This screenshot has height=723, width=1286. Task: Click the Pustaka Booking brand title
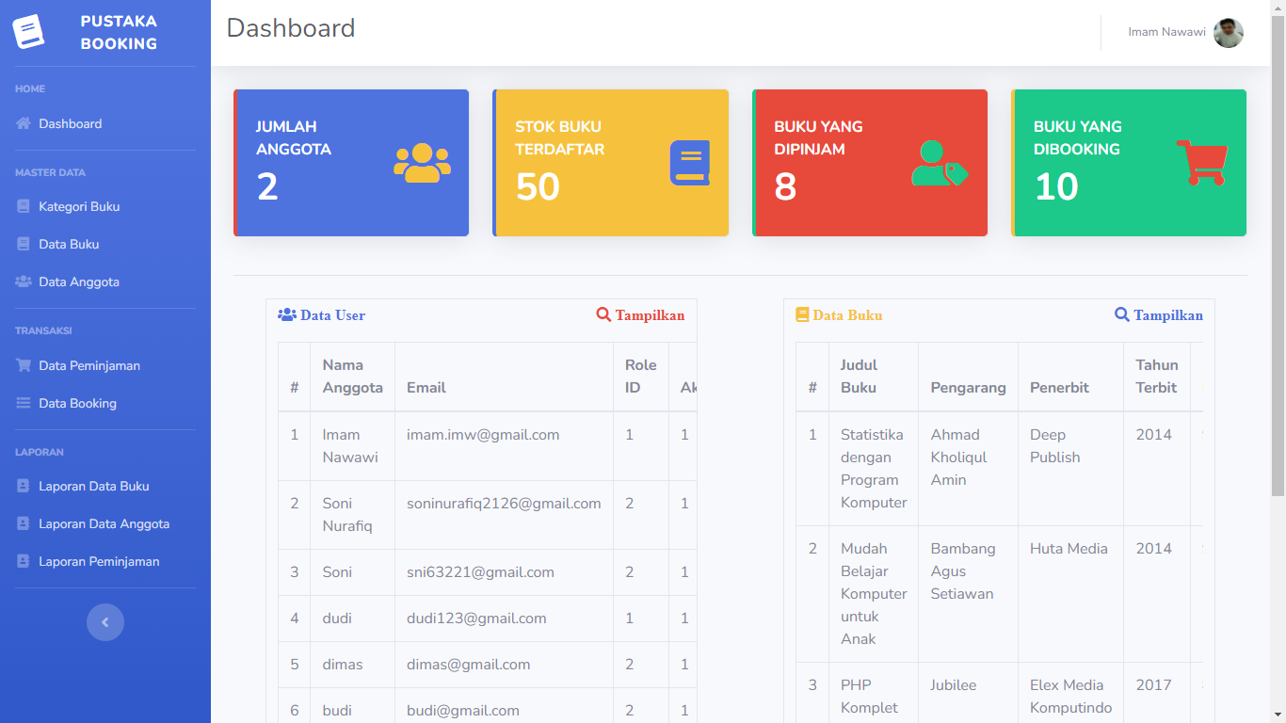[x=119, y=32]
